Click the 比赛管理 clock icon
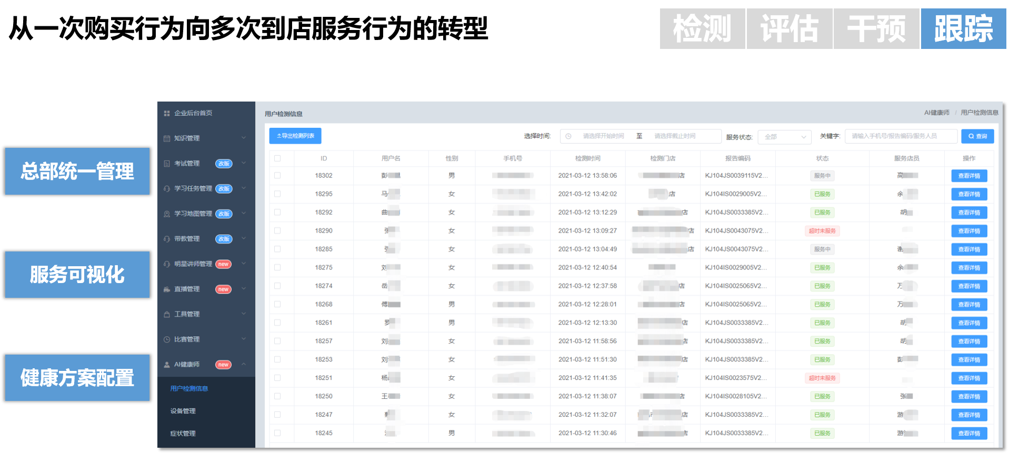The height and width of the screenshot is (453, 1009). pos(167,339)
